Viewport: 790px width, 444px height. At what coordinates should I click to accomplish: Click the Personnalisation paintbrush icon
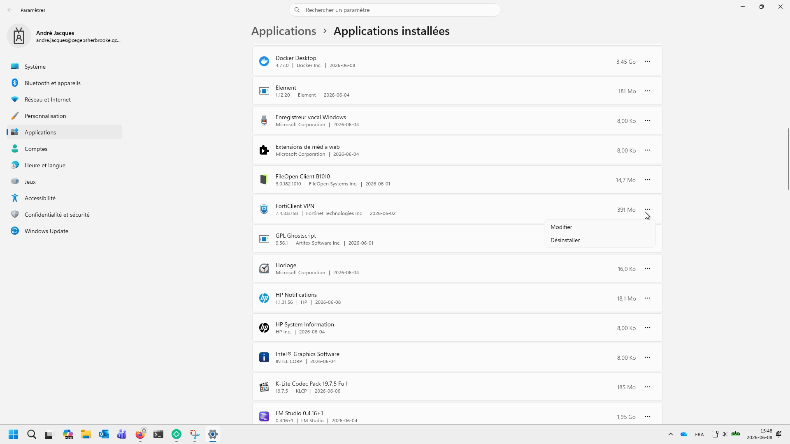point(15,116)
